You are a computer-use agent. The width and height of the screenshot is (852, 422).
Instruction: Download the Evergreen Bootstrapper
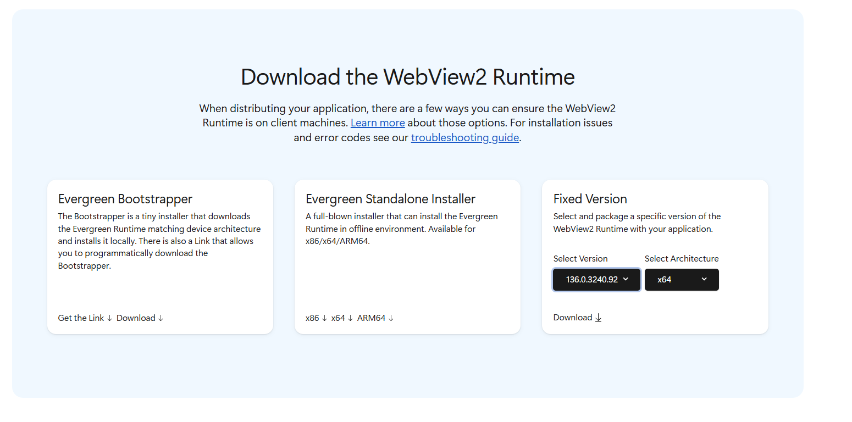[140, 318]
